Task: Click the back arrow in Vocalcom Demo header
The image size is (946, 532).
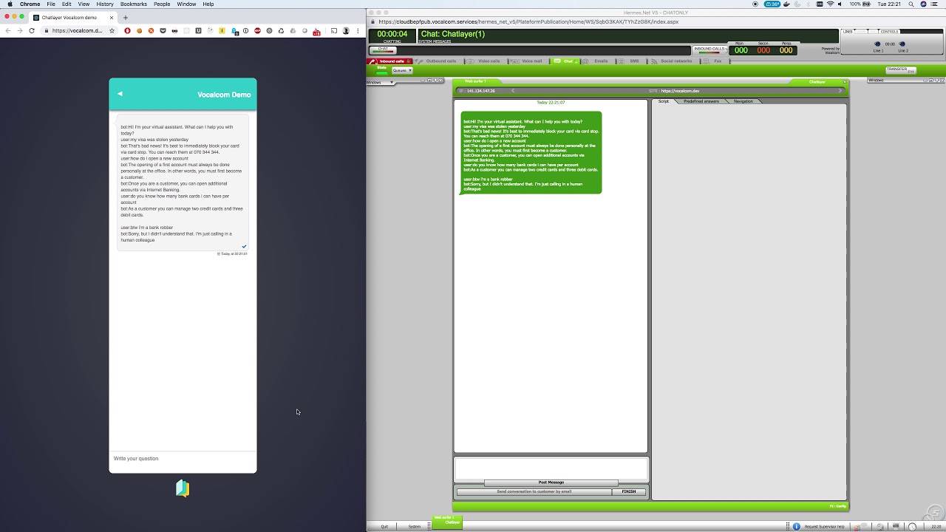Action: (120, 94)
